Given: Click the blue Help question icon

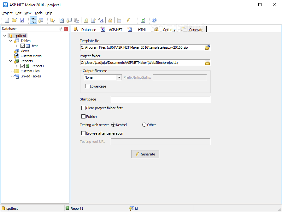Looking at the screenshot, I should 154,20.
